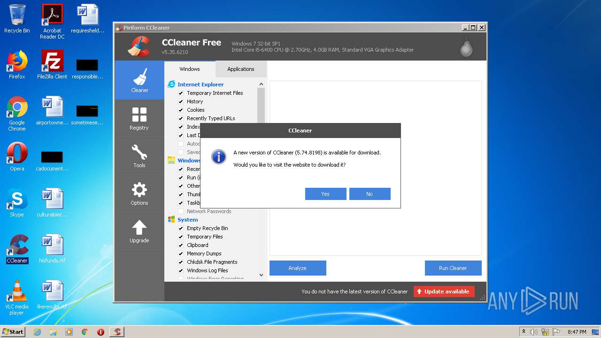The image size is (601, 338).
Task: Uncheck the History checkbox
Action: tap(181, 101)
